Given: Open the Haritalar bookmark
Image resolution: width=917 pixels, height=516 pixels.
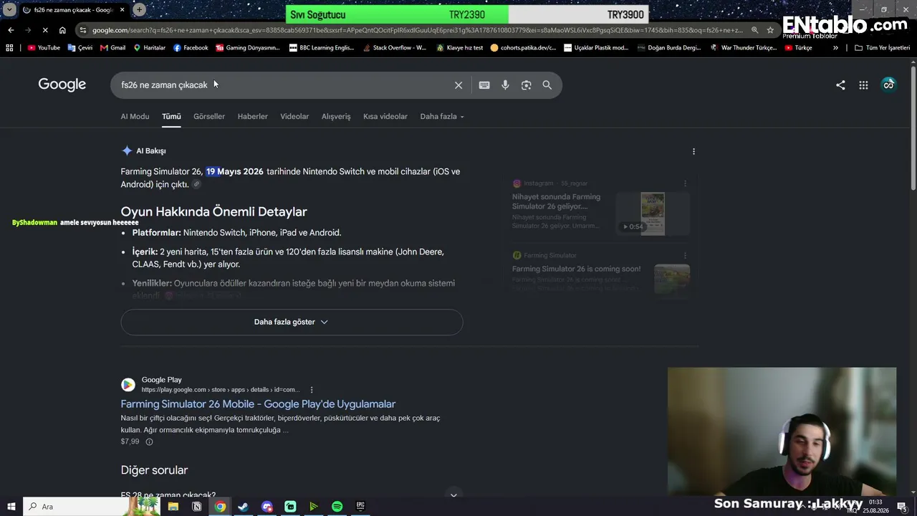Looking at the screenshot, I should coord(149,48).
